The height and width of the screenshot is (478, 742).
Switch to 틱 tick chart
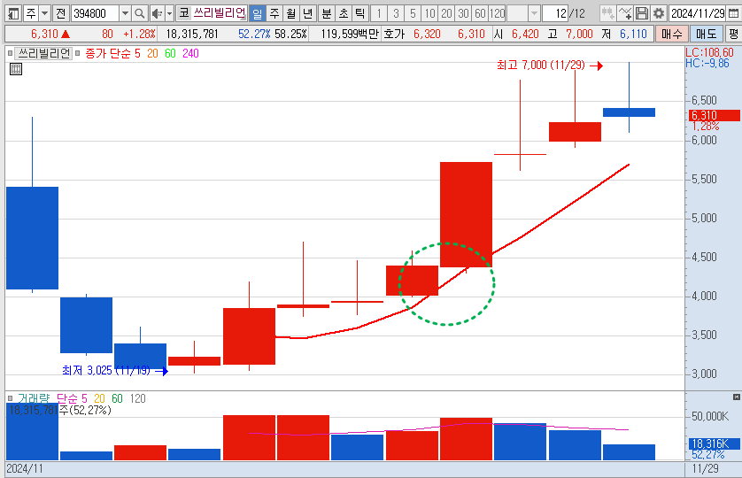pyautogui.click(x=359, y=13)
